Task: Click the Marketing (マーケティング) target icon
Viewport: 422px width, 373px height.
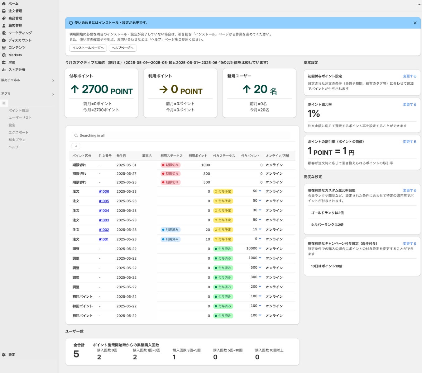Action: click(x=4, y=33)
